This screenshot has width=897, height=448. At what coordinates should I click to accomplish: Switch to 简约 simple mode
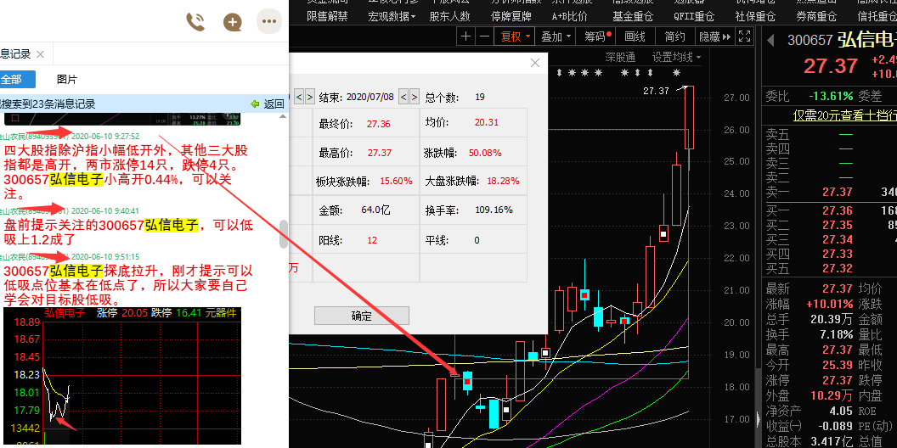(x=675, y=36)
